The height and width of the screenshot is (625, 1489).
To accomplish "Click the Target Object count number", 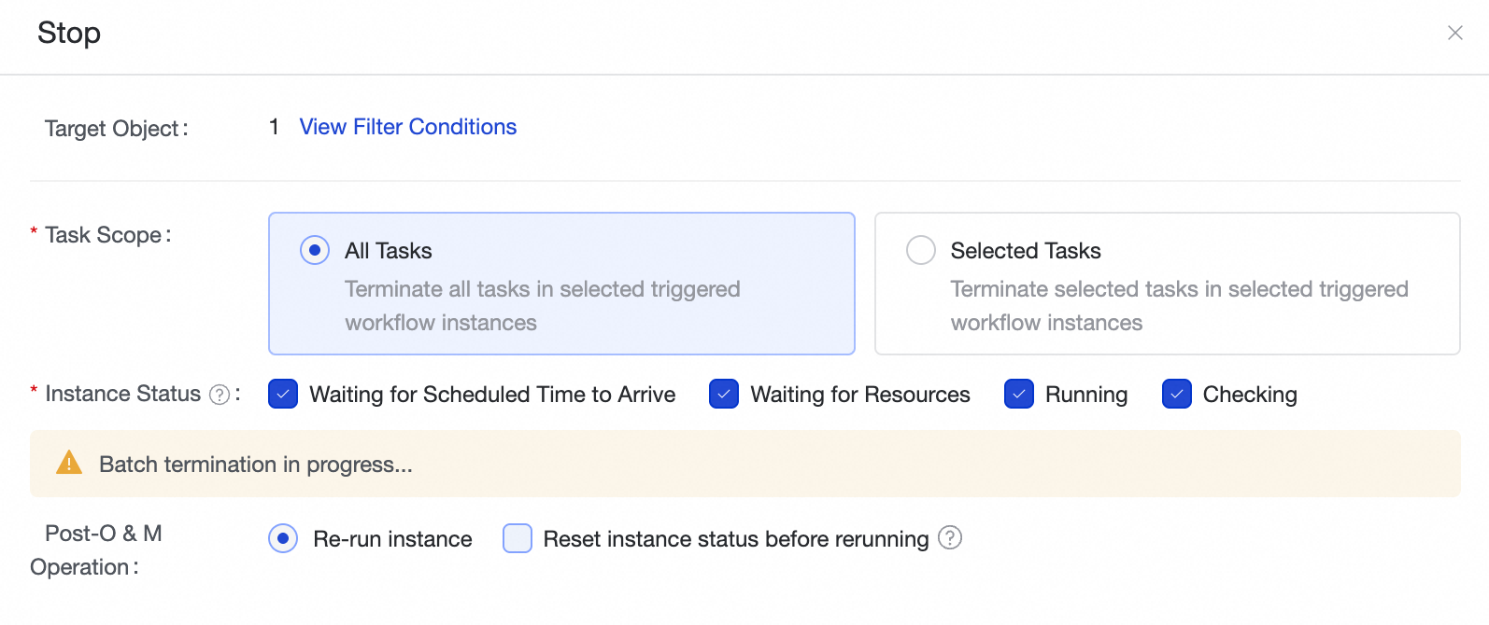I will point(274,127).
